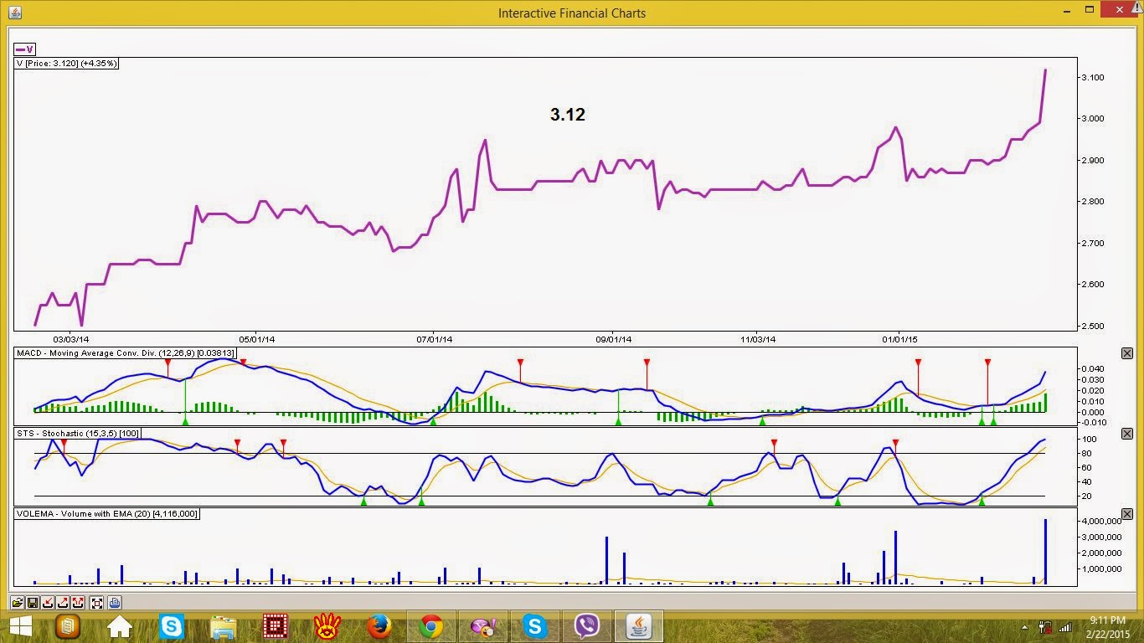Image resolution: width=1144 pixels, height=643 pixels.
Task: Click the 11/03/14 date label on the axis
Action: (759, 339)
